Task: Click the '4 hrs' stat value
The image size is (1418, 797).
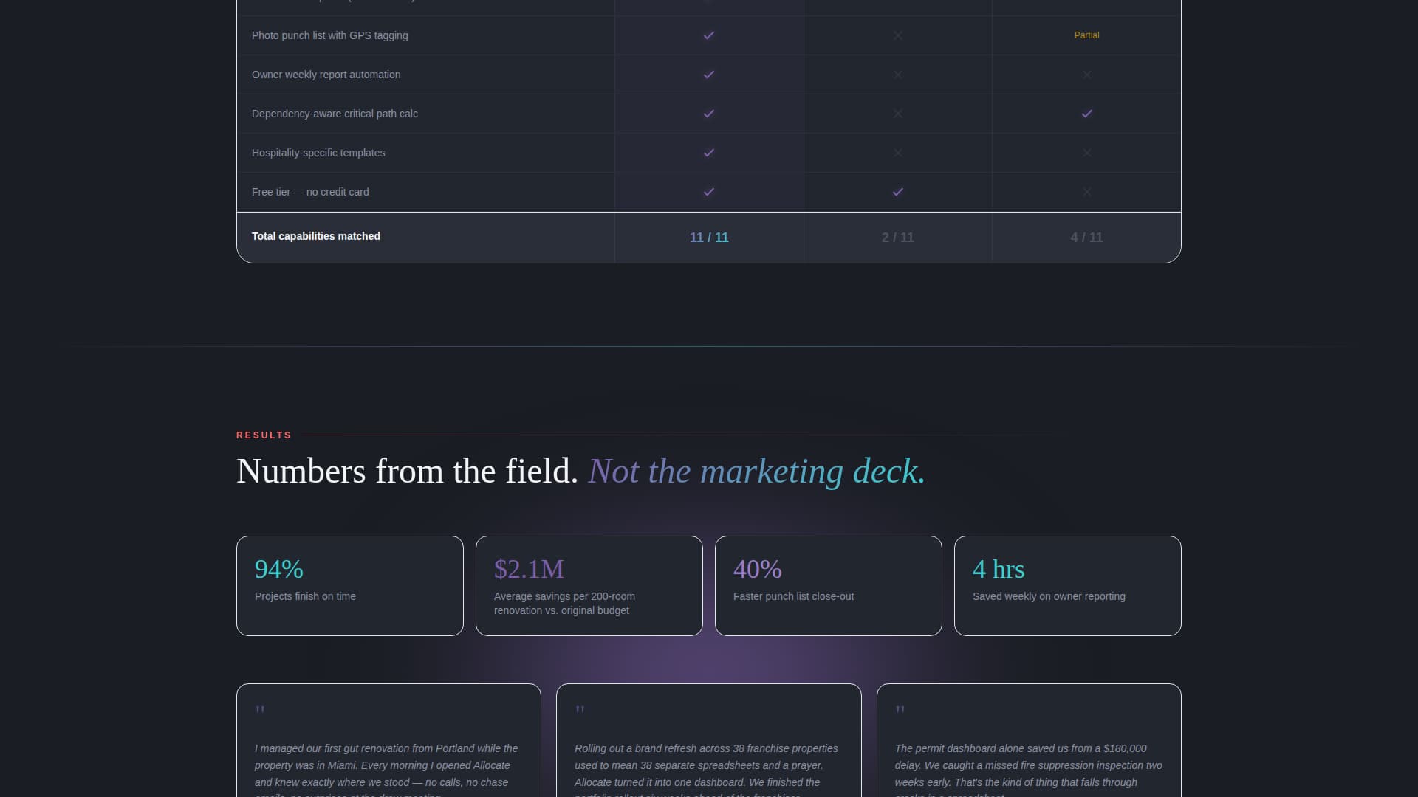Action: tap(999, 569)
